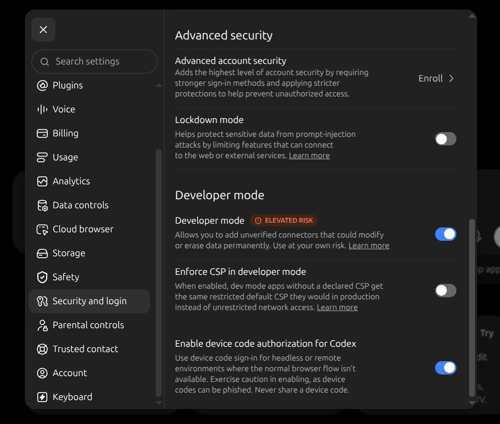Click the Security and login key icon
500x424 pixels.
(x=43, y=301)
